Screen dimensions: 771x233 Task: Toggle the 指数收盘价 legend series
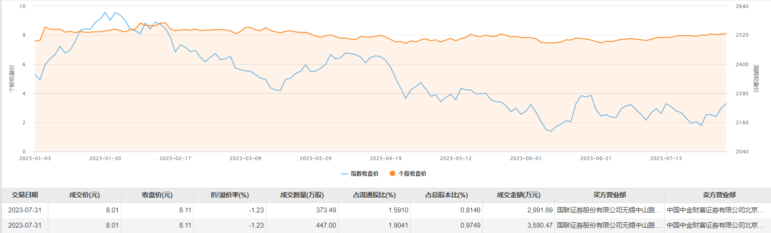click(360, 174)
